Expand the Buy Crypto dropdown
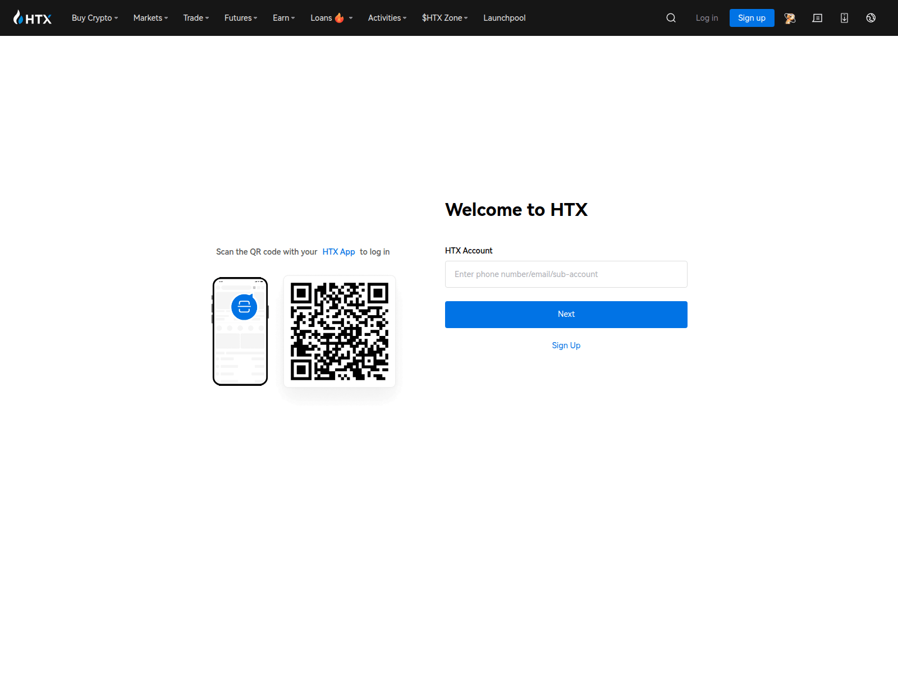The height and width of the screenshot is (673, 898). coord(95,18)
